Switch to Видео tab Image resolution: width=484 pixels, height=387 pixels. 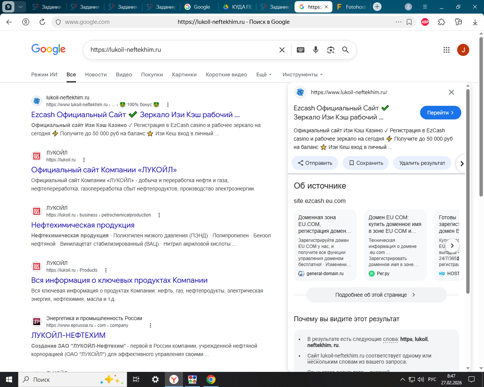(x=124, y=74)
